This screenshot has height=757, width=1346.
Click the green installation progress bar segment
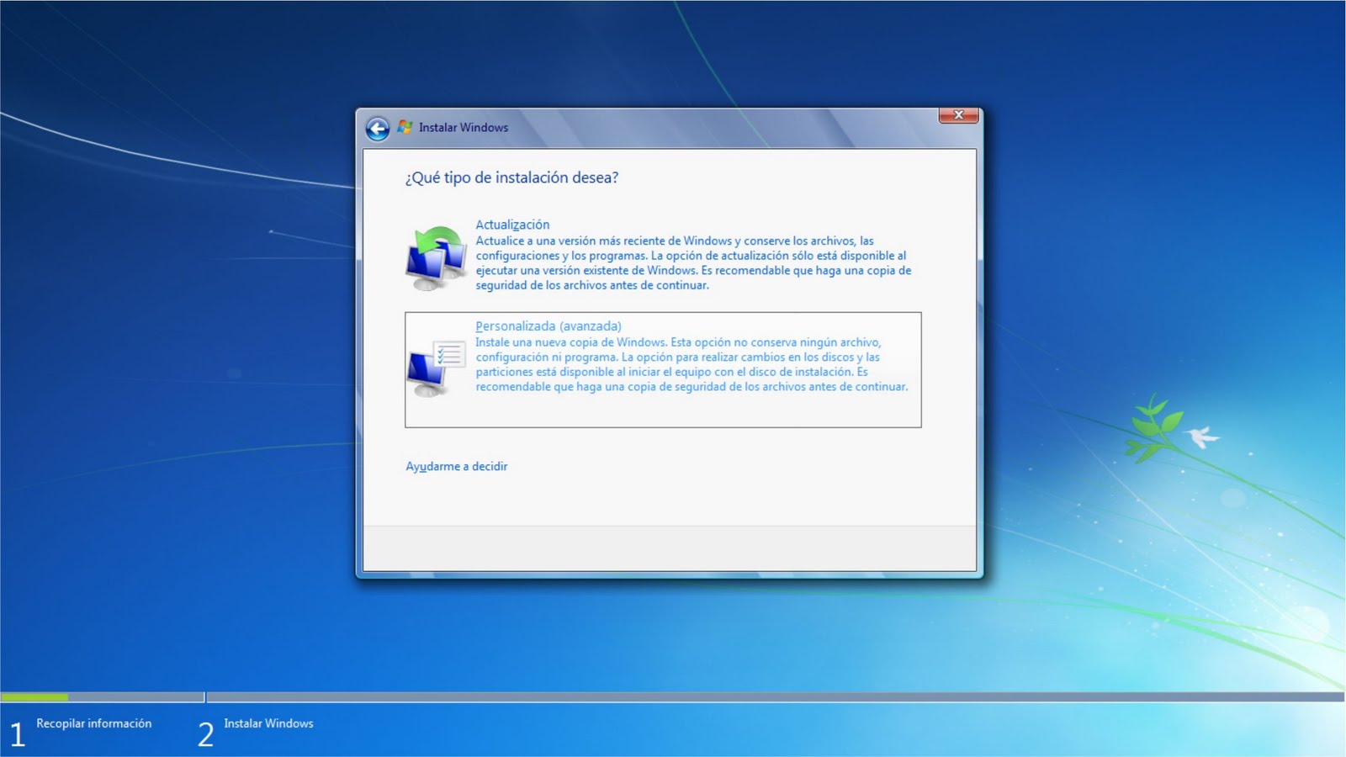click(34, 698)
